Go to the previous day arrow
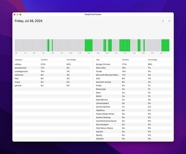Screen dimensions: 186x154 point(163,21)
